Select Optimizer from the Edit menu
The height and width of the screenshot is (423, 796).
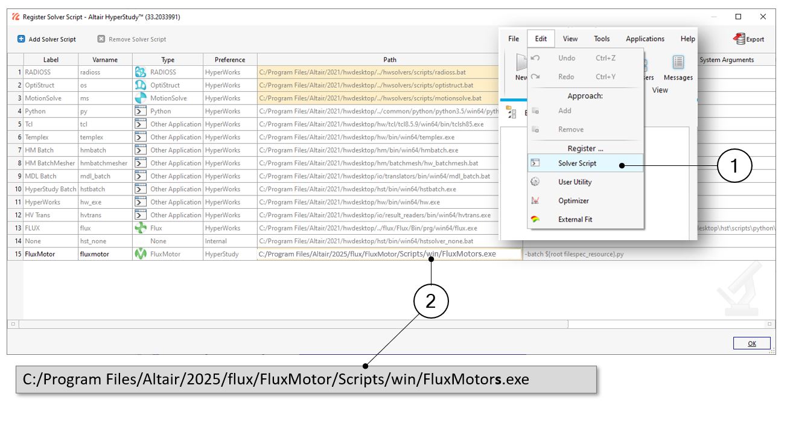tap(573, 201)
